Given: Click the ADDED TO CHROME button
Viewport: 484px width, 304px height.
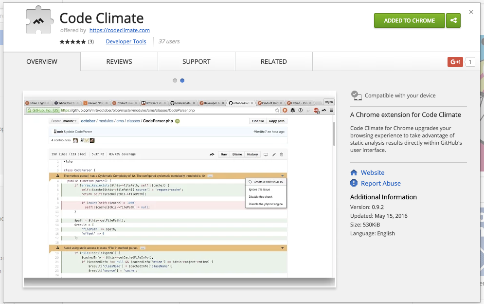Looking at the screenshot, I should [x=409, y=20].
